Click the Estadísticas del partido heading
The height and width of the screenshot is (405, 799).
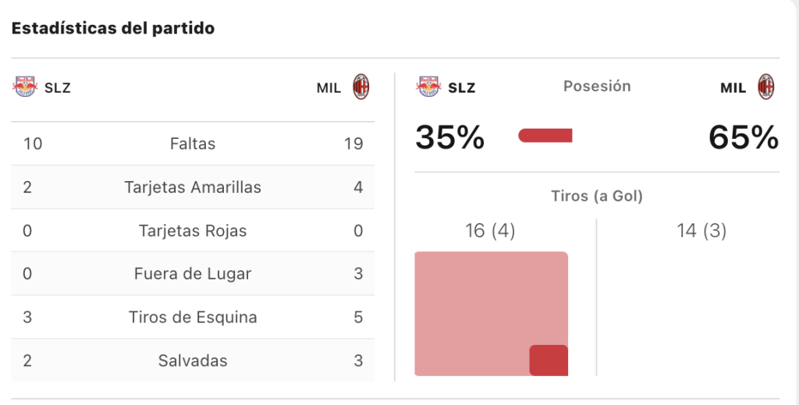click(113, 28)
